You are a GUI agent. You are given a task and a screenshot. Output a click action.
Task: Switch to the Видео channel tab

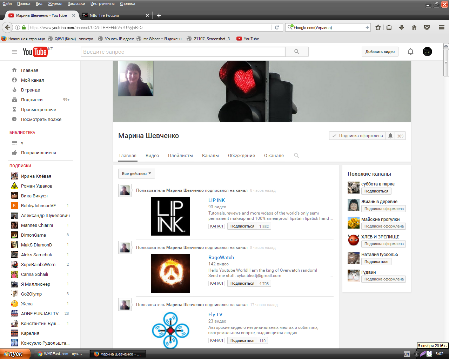point(152,156)
